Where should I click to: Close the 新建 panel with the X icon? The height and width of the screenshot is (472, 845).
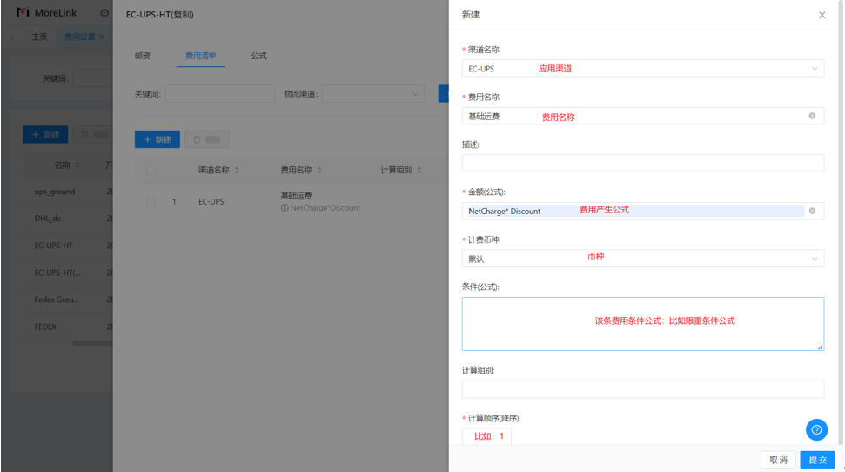click(822, 15)
